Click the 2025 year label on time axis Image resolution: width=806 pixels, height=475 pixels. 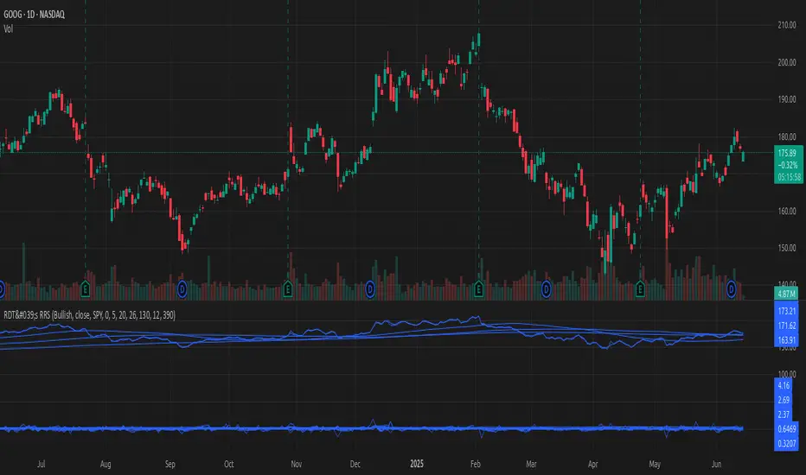pos(417,464)
